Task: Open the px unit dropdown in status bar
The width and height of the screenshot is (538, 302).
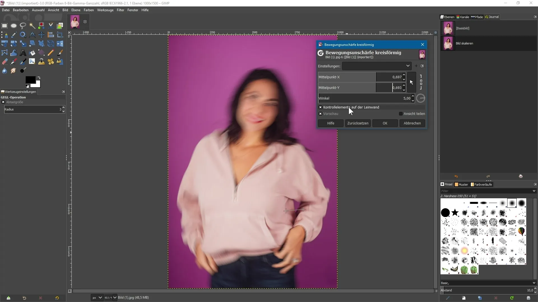Action: (97, 298)
